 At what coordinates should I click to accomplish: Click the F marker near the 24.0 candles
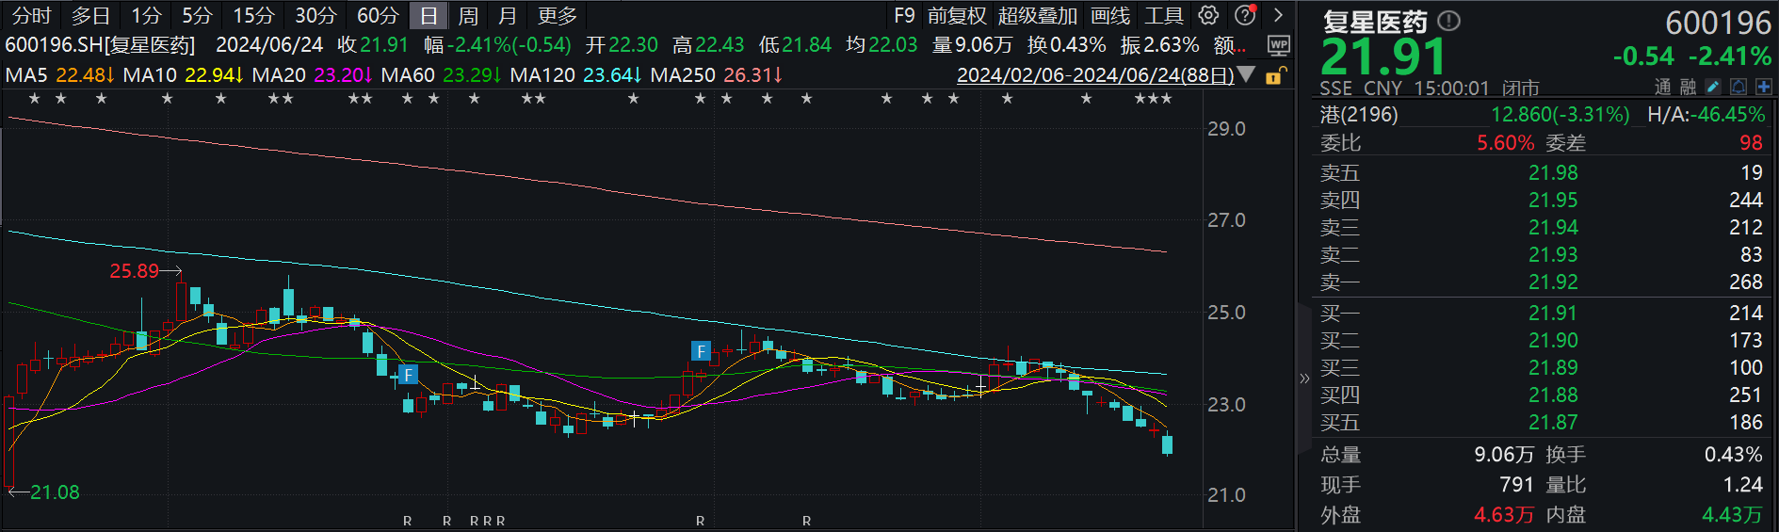coord(701,351)
